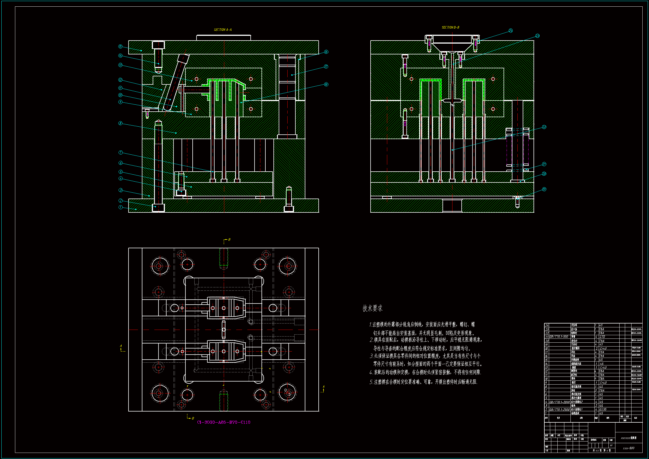Click part balloon number 12 in Section A-A
The height and width of the screenshot is (459, 649).
point(120,80)
